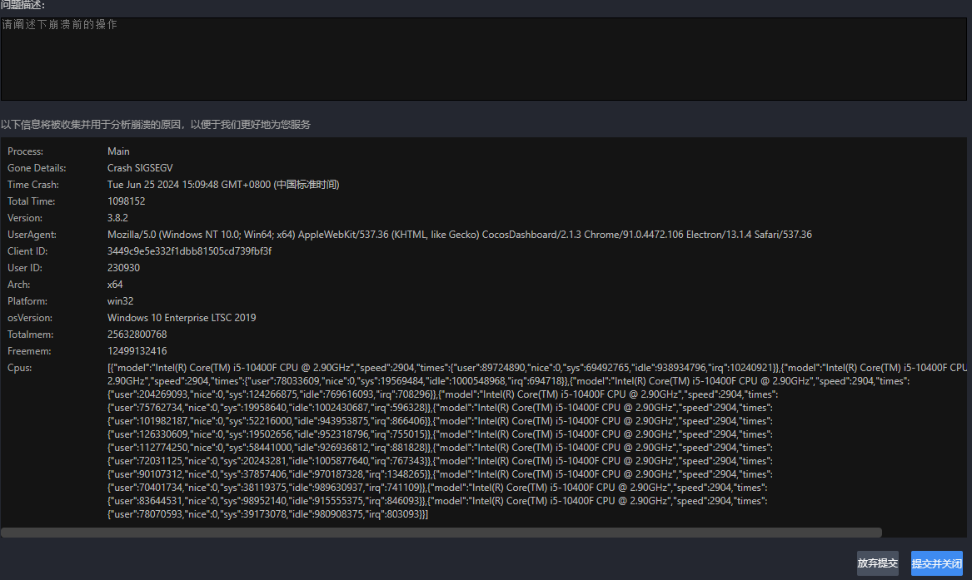
Task: Click the Version value 3.8.2
Action: (x=117, y=218)
